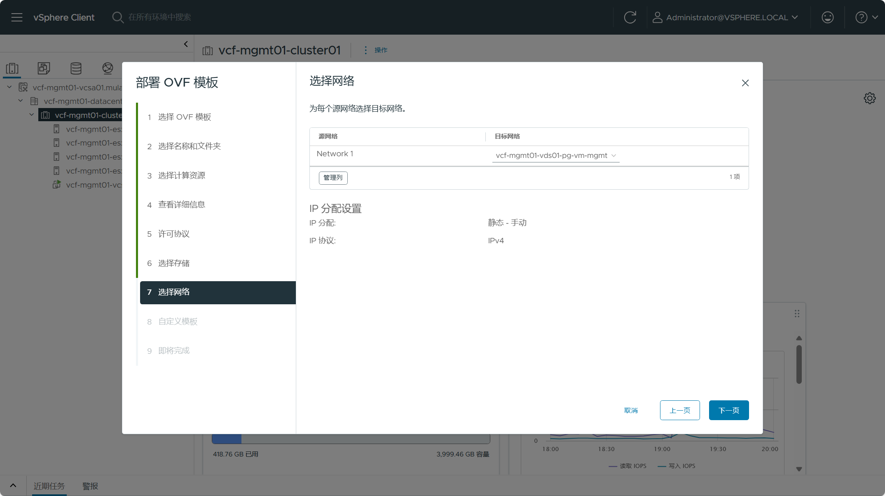The width and height of the screenshot is (885, 496).
Task: Open the settings gear icon
Action: tap(869, 98)
